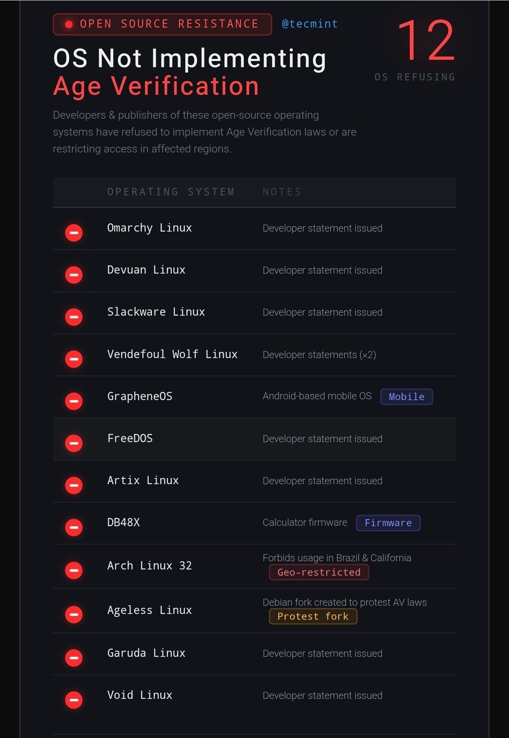Screen dimensions: 509x738
Task: Click the red icon beside Void Linux
Action: (x=74, y=700)
